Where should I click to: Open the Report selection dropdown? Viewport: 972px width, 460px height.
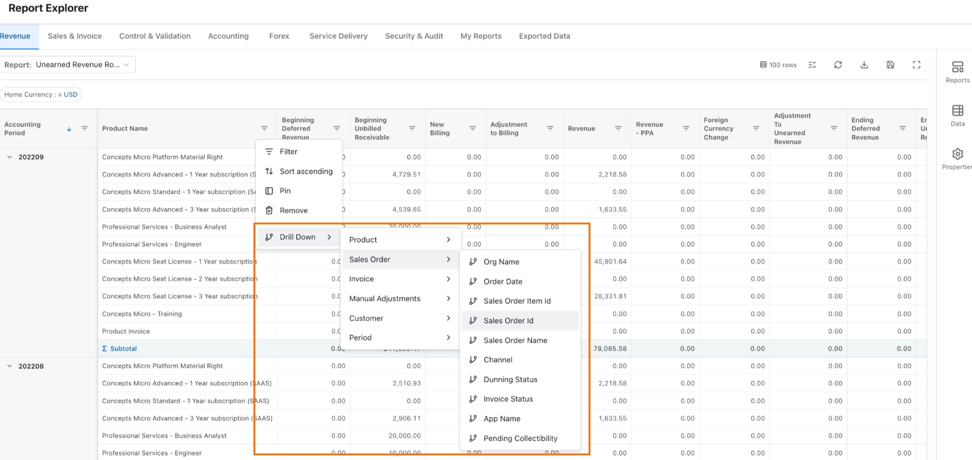click(68, 65)
